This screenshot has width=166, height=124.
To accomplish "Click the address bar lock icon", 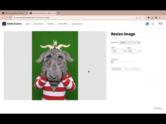I will click(15, 18).
